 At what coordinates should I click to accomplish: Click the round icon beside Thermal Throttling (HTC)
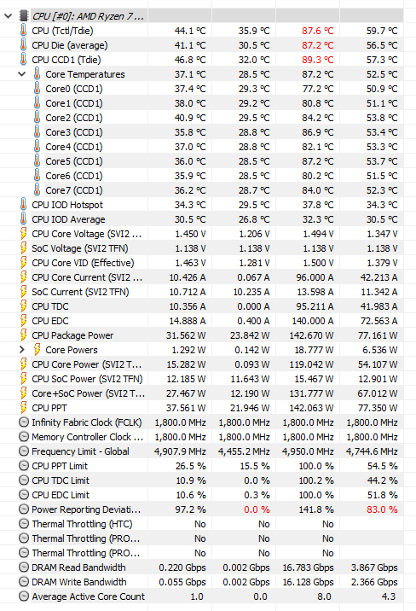pos(24,524)
